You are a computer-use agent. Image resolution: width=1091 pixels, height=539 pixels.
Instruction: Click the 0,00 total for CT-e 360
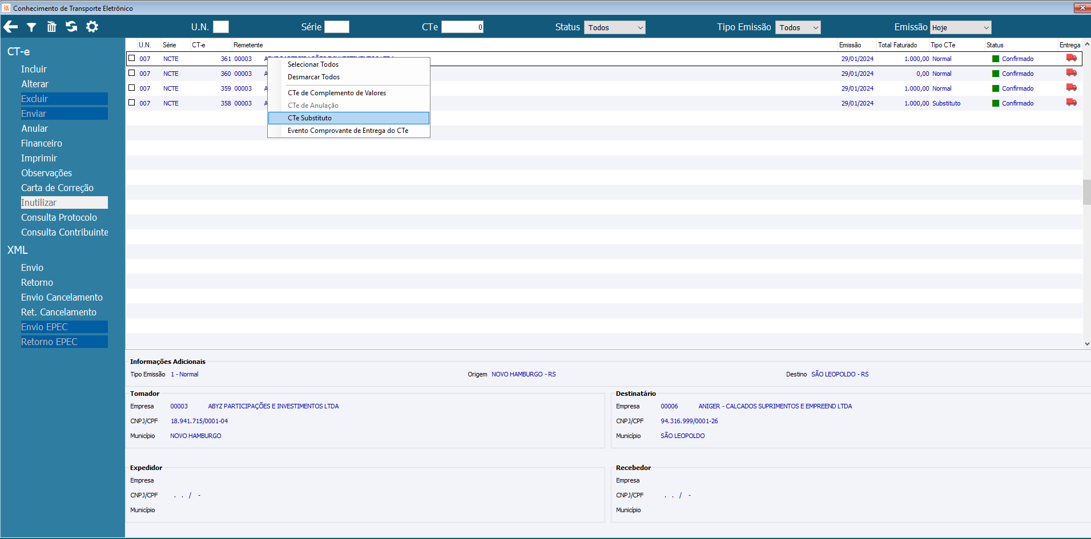click(x=923, y=74)
